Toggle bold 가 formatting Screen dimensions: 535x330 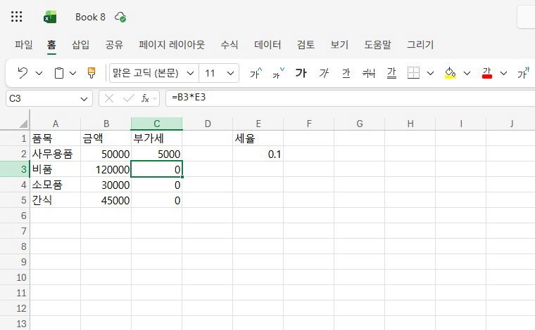click(x=301, y=73)
